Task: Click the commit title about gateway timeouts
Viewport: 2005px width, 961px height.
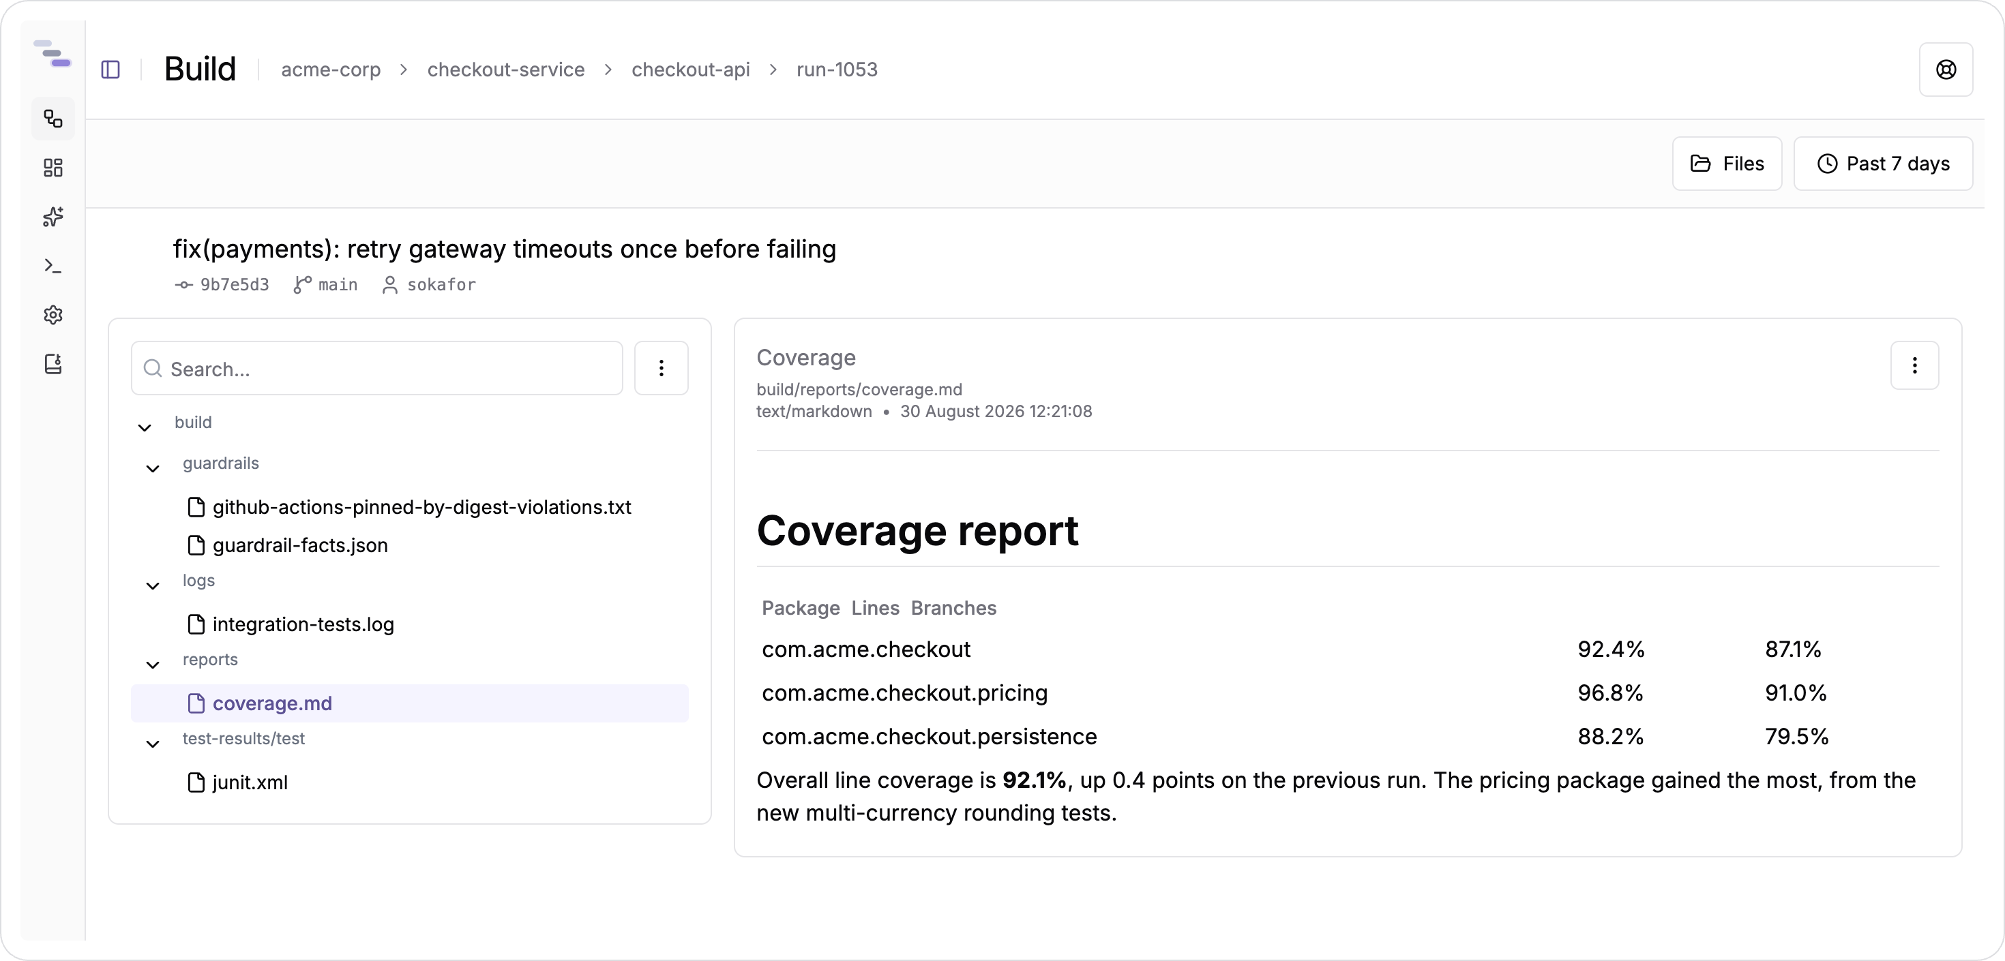Action: [503, 249]
